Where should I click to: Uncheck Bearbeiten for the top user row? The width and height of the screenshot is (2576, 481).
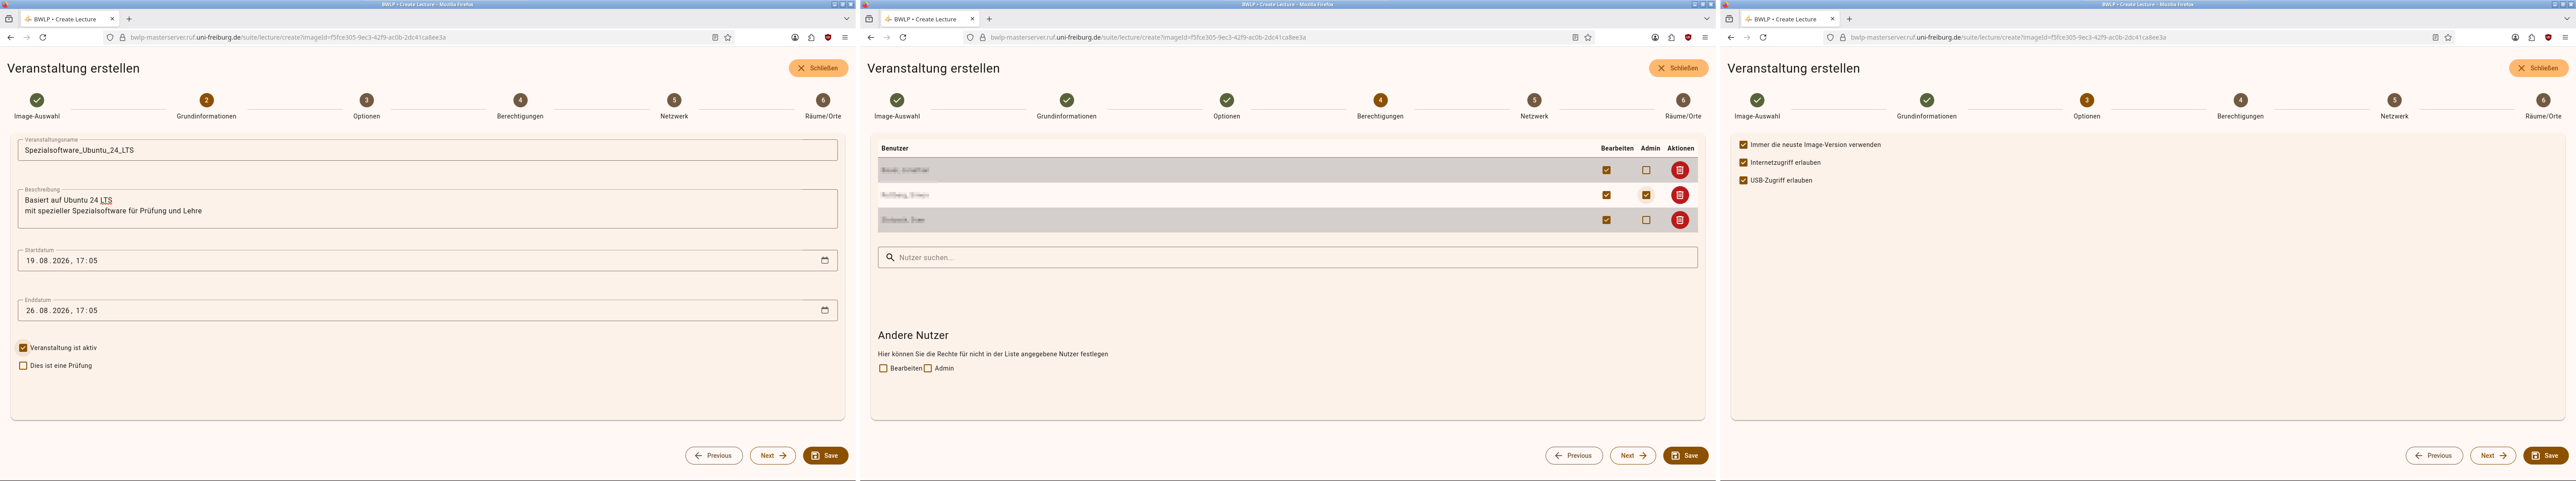click(x=1606, y=170)
